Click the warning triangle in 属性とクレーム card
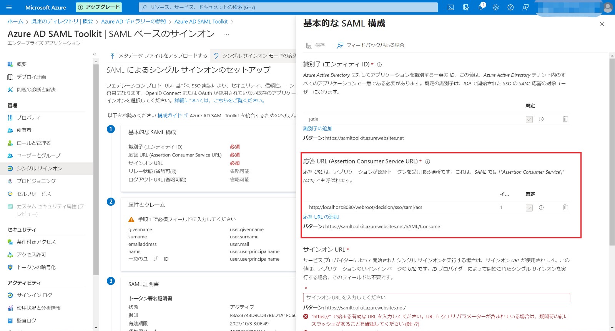This screenshot has width=615, height=331. point(131,220)
